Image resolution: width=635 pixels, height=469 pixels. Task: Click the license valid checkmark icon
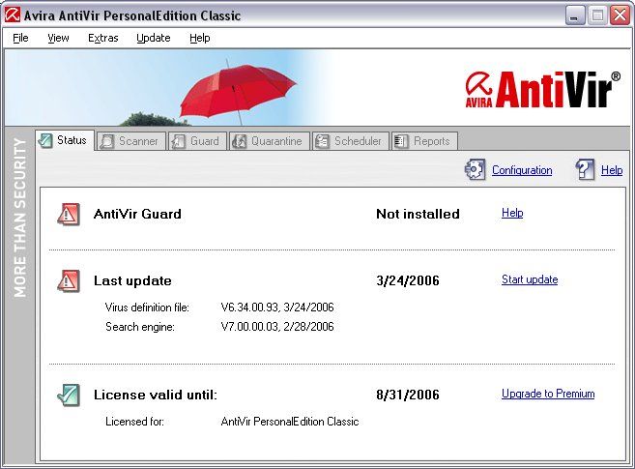[68, 395]
